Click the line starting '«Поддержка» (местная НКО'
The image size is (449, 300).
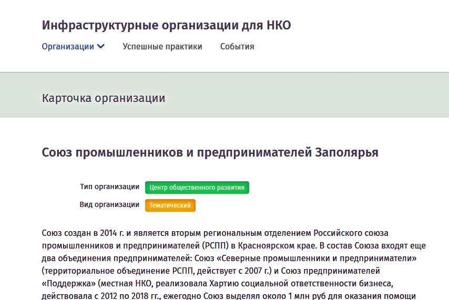217,283
